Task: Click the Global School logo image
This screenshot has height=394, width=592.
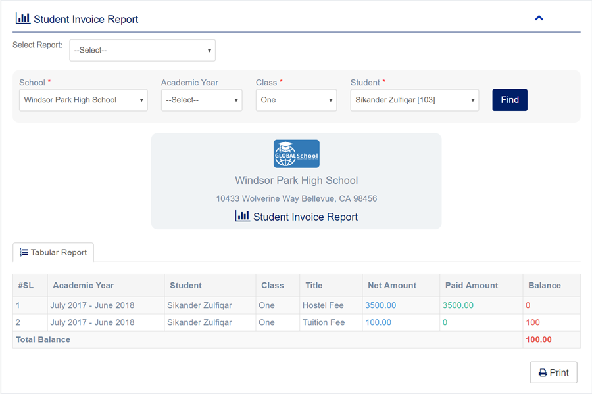Action: 297,154
